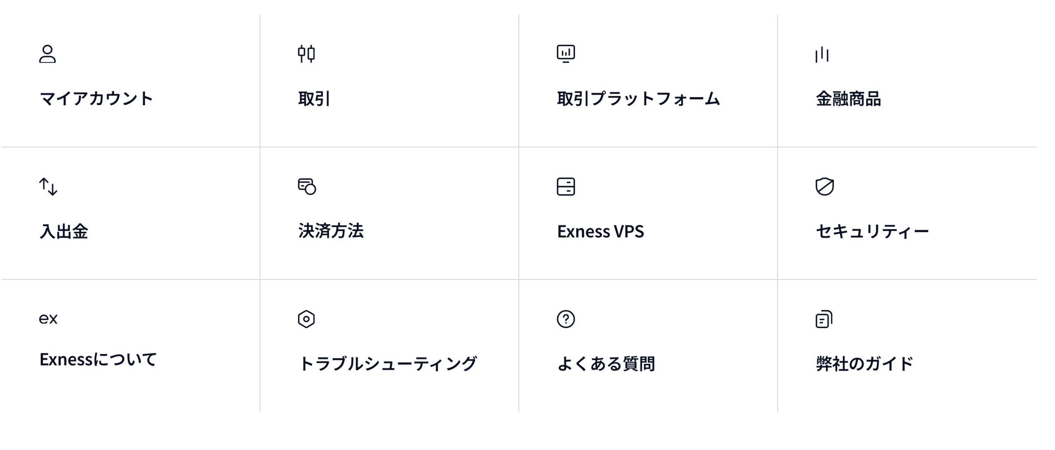Select the 決済方法 category link
1055x450 pixels.
[331, 231]
